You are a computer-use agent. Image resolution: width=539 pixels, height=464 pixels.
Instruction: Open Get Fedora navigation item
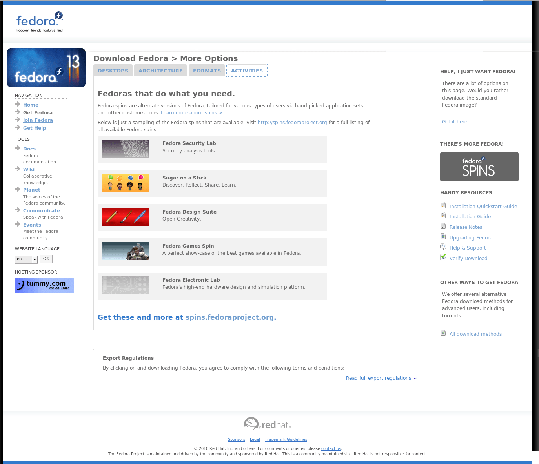point(38,113)
